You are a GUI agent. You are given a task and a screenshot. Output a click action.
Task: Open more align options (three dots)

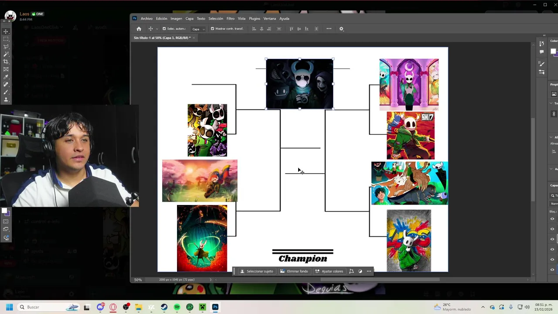pos(329,29)
